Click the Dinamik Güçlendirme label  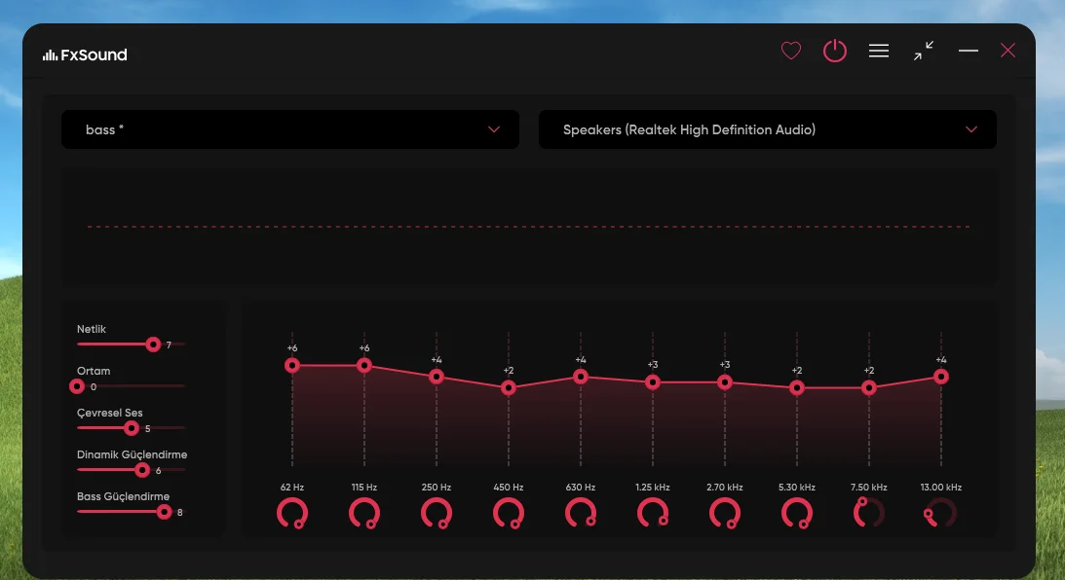(x=132, y=454)
